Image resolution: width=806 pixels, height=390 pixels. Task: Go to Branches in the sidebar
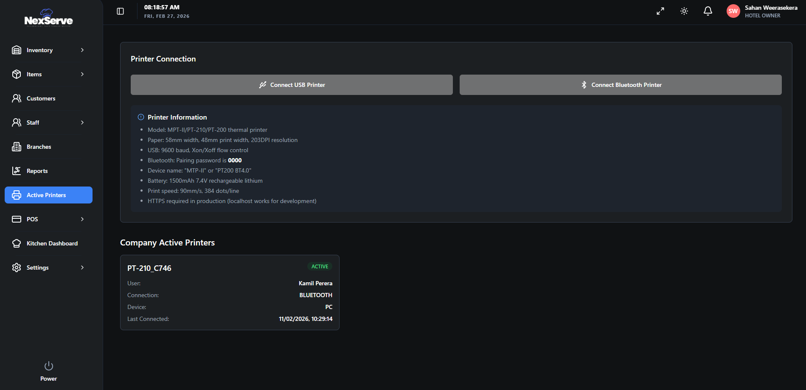39,147
